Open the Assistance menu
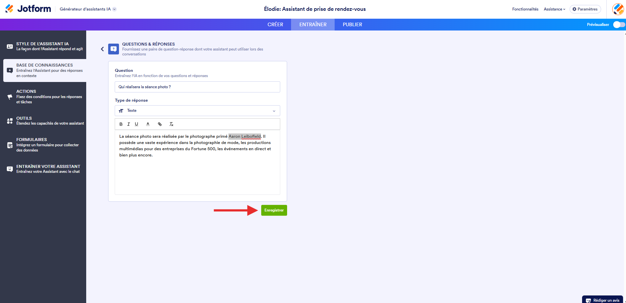 click(555, 9)
